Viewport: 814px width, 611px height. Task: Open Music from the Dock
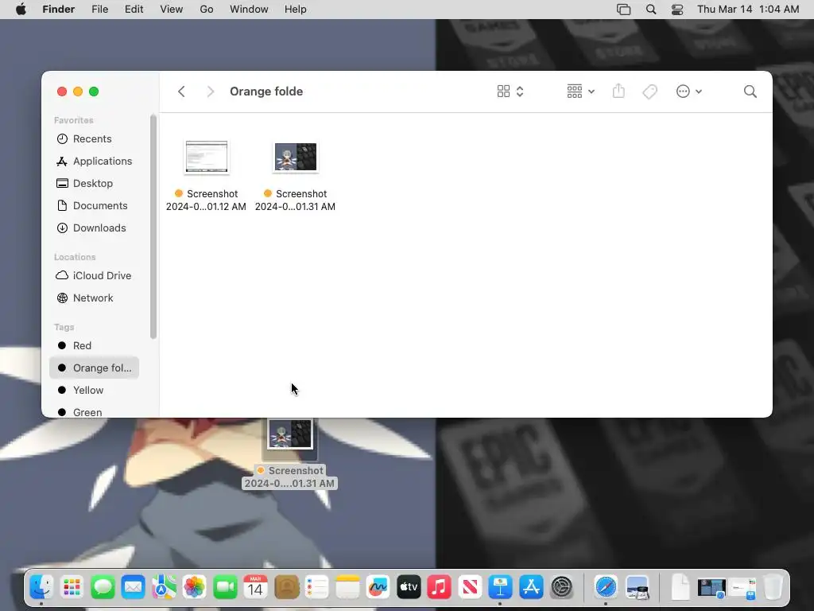439,588
